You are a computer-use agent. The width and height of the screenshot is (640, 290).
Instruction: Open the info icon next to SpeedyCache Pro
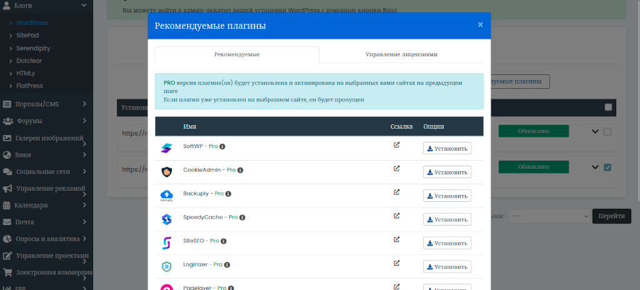coord(242,217)
